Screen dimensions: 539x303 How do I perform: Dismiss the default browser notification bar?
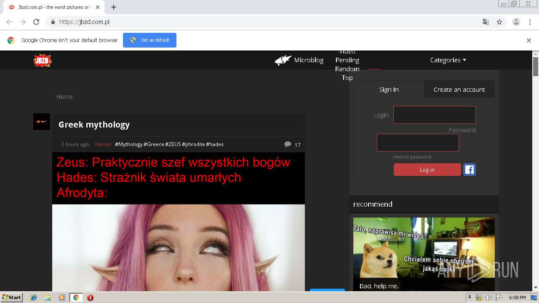(529, 40)
